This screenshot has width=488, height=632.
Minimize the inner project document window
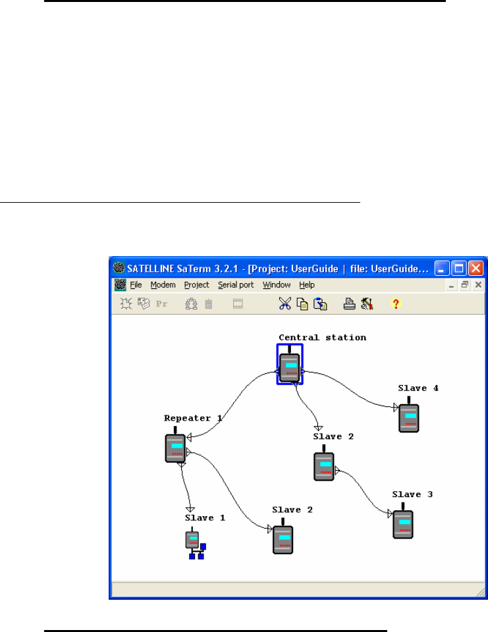[x=451, y=285]
